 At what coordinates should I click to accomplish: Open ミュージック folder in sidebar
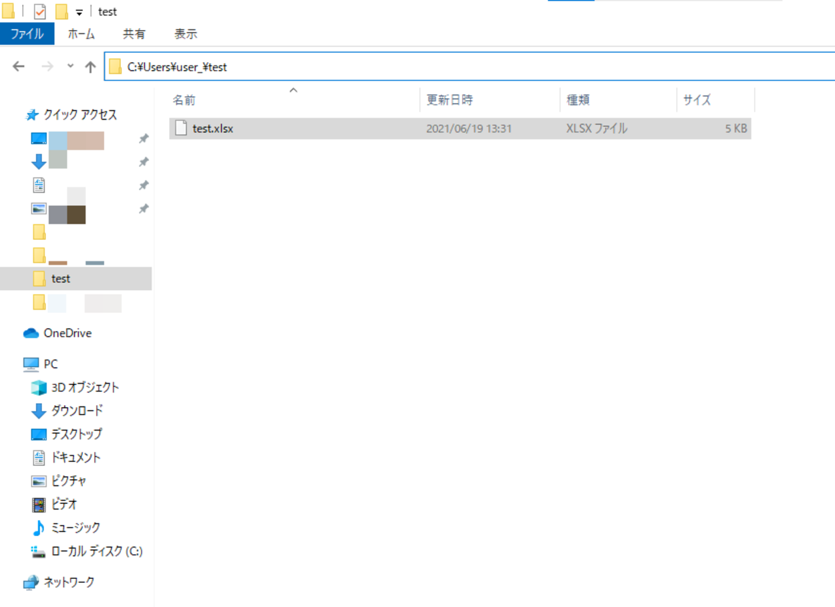tap(75, 527)
